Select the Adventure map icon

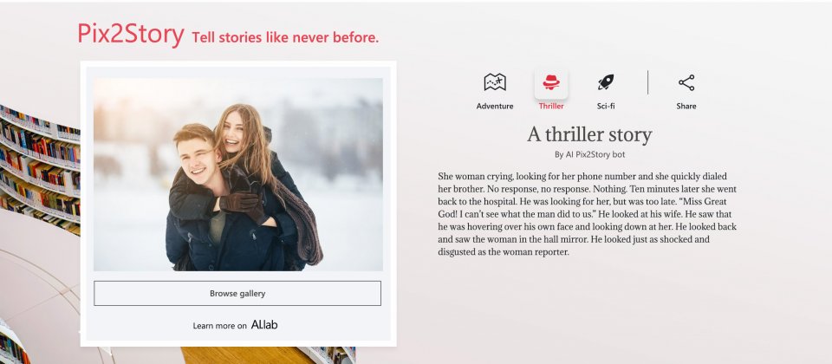click(495, 82)
